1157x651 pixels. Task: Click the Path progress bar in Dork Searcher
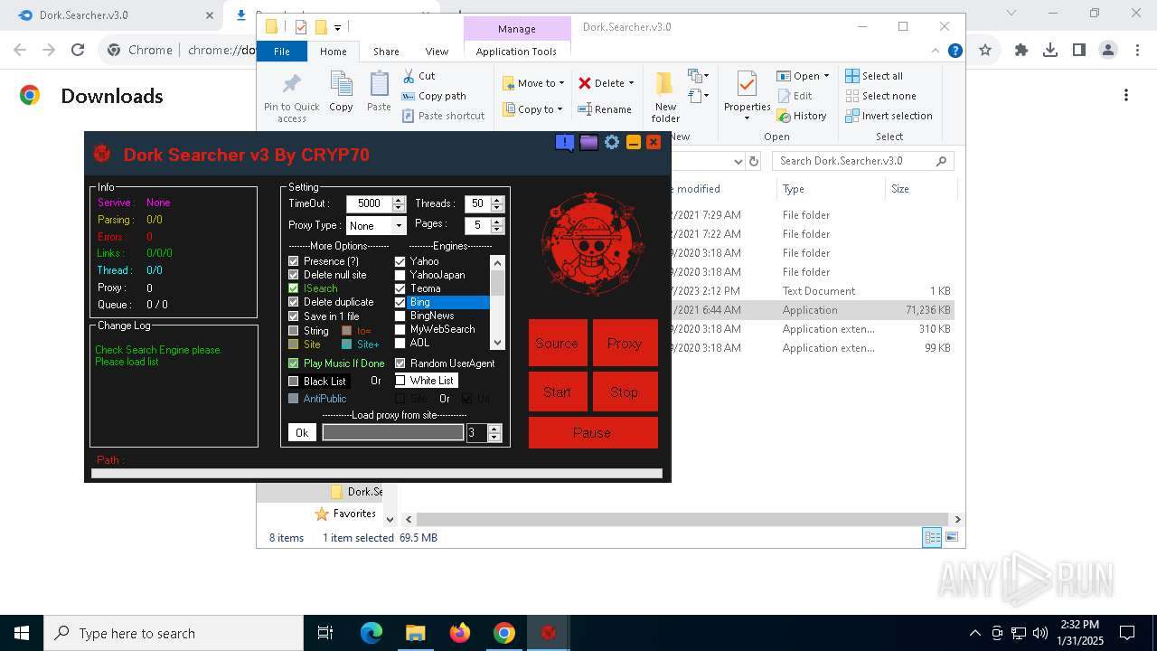pyautogui.click(x=377, y=473)
